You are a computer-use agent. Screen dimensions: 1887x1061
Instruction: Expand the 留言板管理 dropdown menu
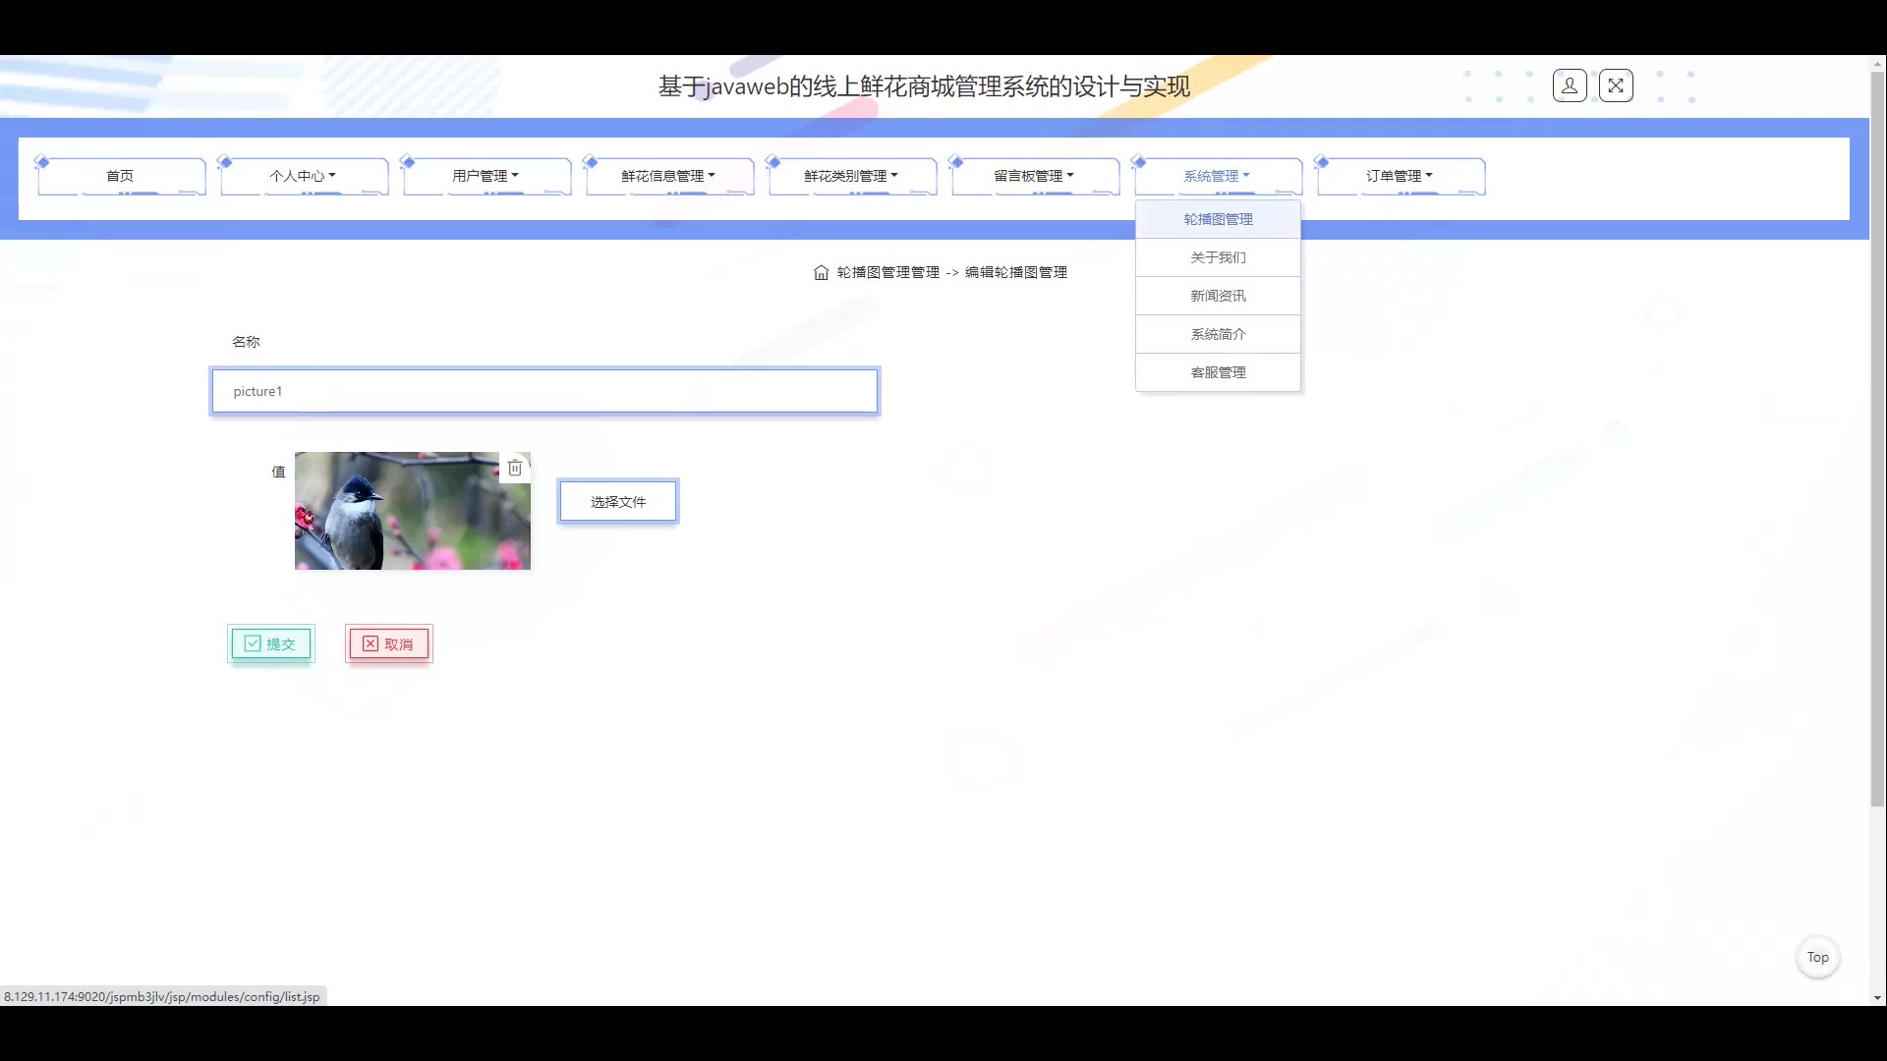coord(1035,176)
